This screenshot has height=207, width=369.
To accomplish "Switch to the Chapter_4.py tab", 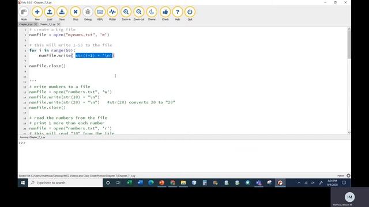I will [26, 24].
